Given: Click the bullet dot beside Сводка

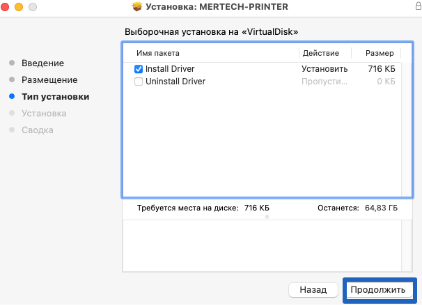Looking at the screenshot, I should (x=11, y=130).
